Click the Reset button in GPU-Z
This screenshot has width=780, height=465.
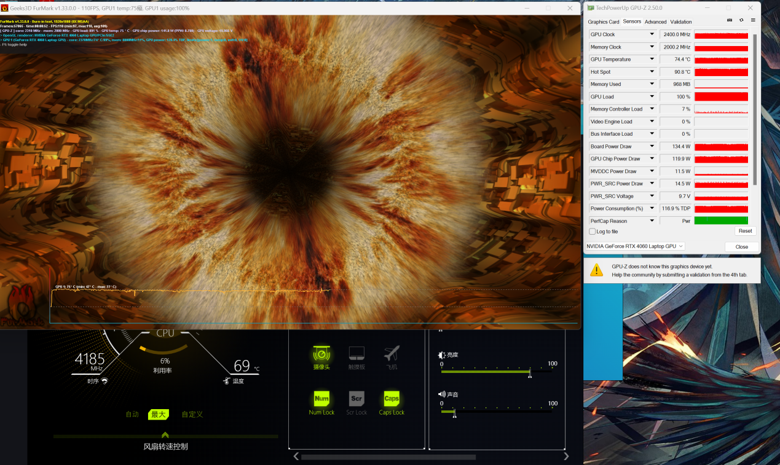coord(745,231)
